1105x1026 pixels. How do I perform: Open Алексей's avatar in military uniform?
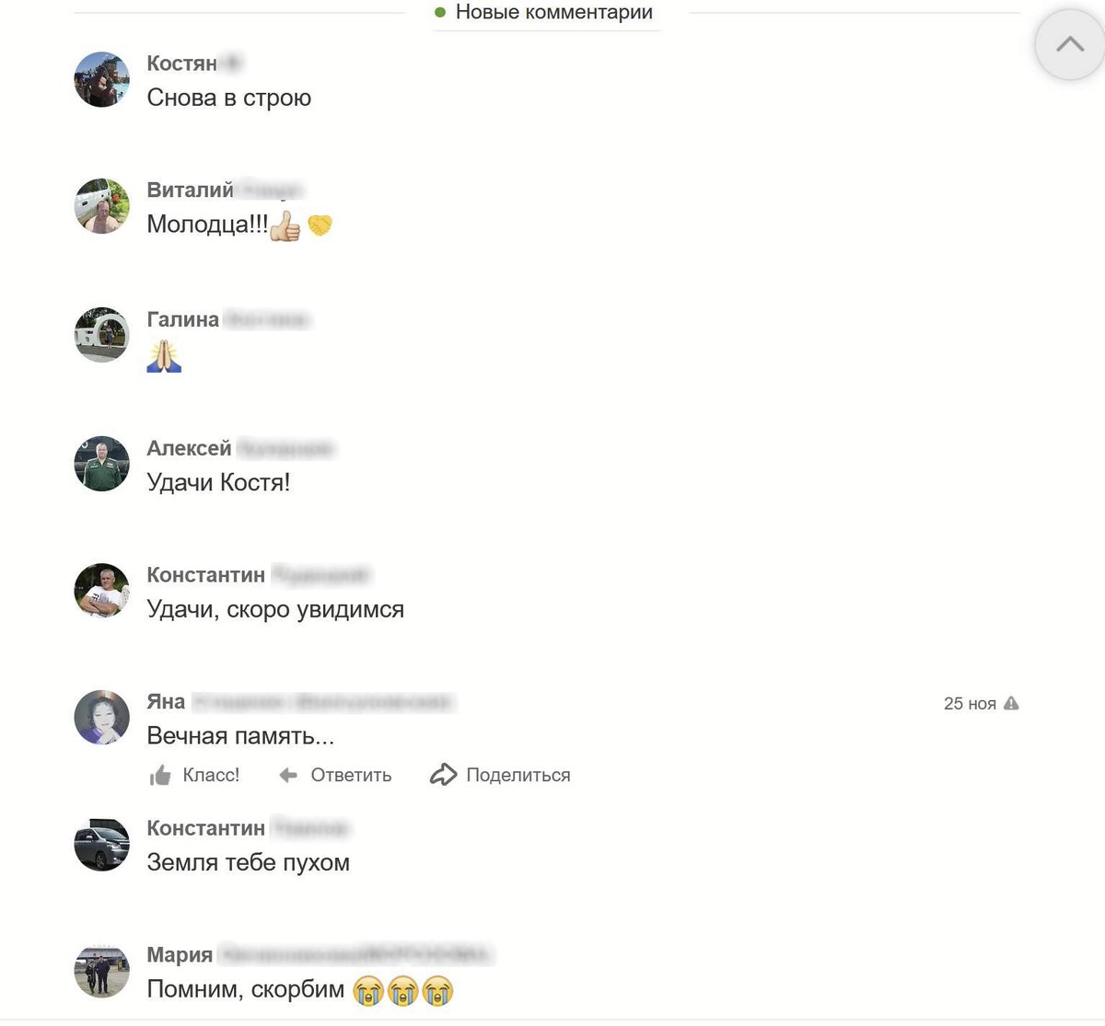(x=101, y=463)
